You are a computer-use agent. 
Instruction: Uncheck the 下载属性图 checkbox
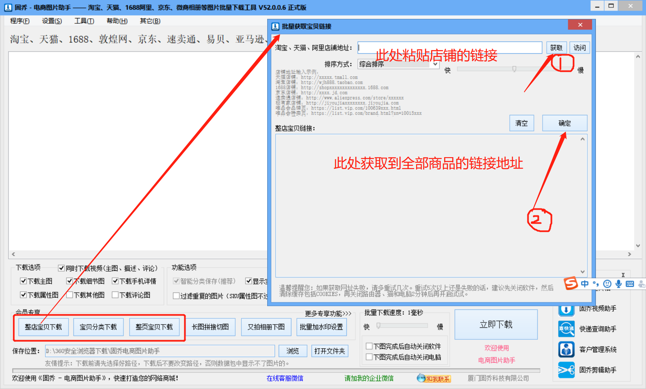point(23,295)
